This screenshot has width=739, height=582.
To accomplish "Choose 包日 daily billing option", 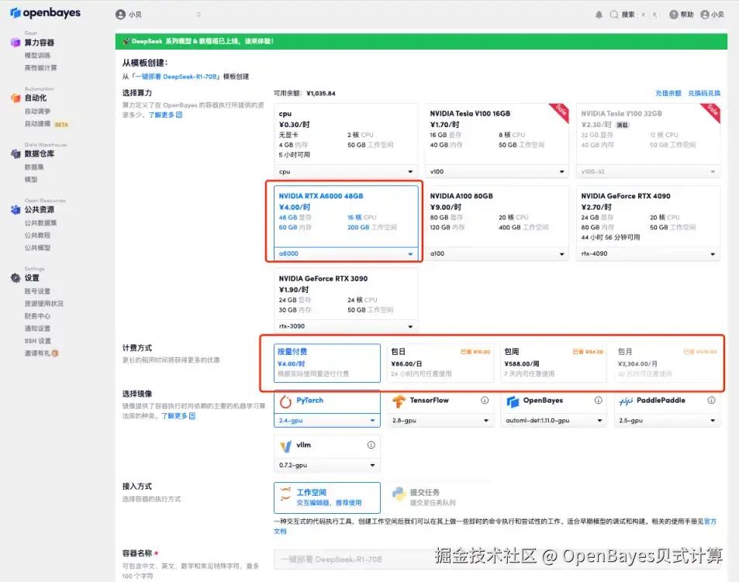I will (440, 363).
